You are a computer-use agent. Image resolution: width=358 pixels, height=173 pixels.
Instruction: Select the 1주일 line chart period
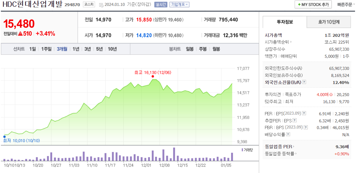[x=46, y=49]
